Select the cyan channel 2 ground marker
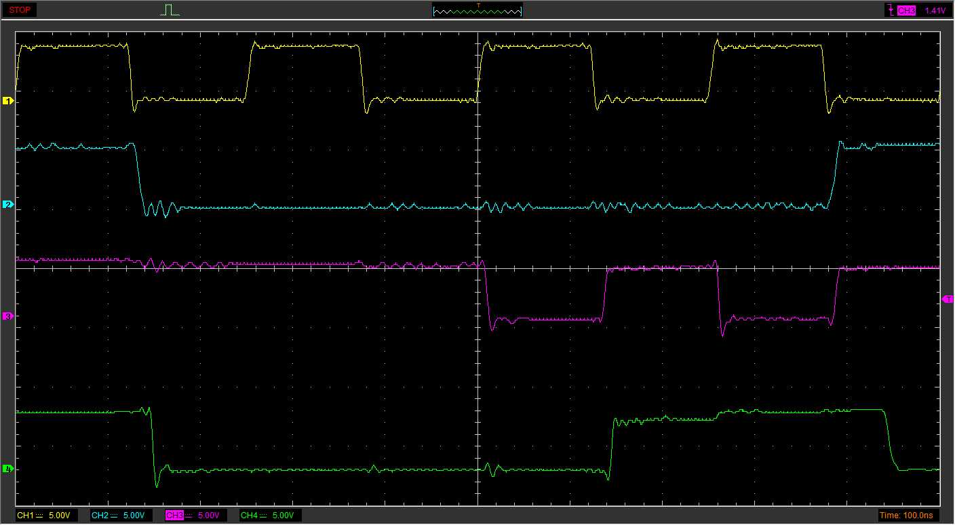 pyautogui.click(x=8, y=205)
